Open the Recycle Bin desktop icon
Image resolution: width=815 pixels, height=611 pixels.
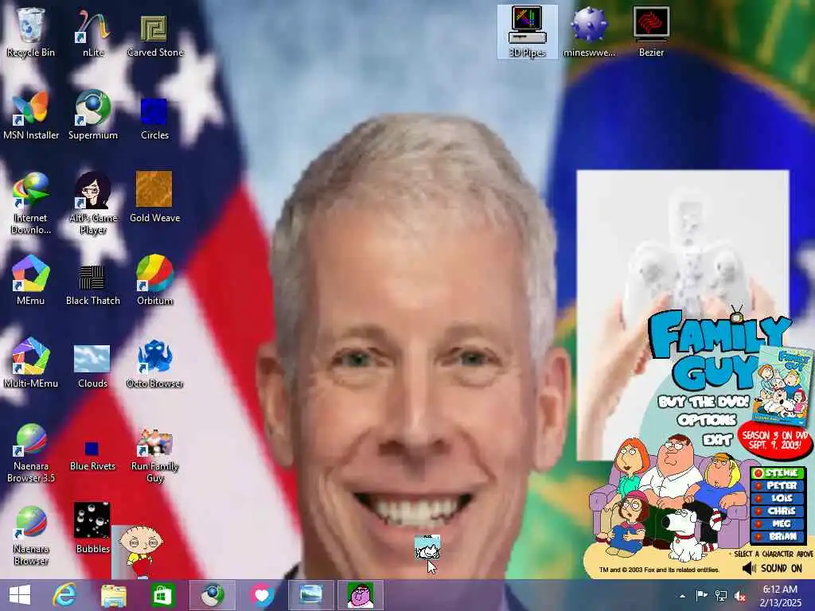(30, 32)
